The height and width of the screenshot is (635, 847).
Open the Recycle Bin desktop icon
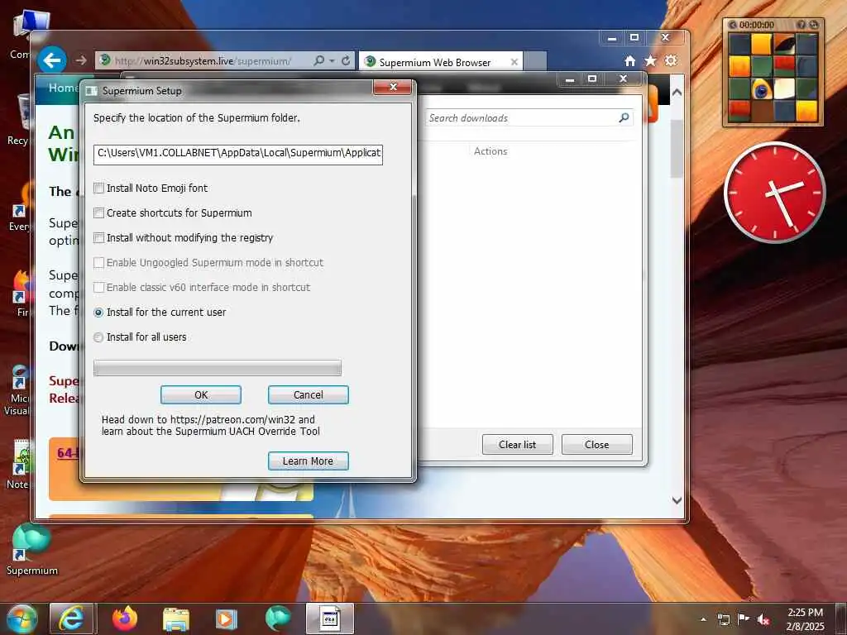[22, 120]
